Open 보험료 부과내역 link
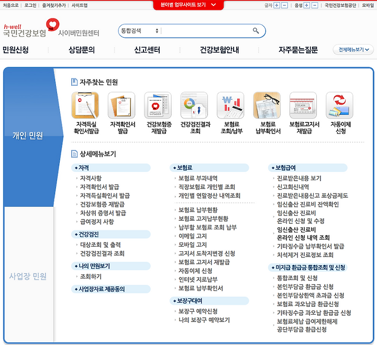 [x=198, y=178]
